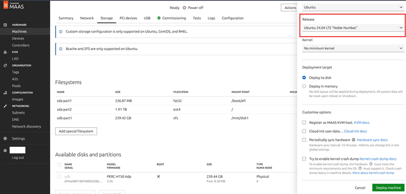Click the info icon next to Periodically sync hardware

tap(353, 140)
